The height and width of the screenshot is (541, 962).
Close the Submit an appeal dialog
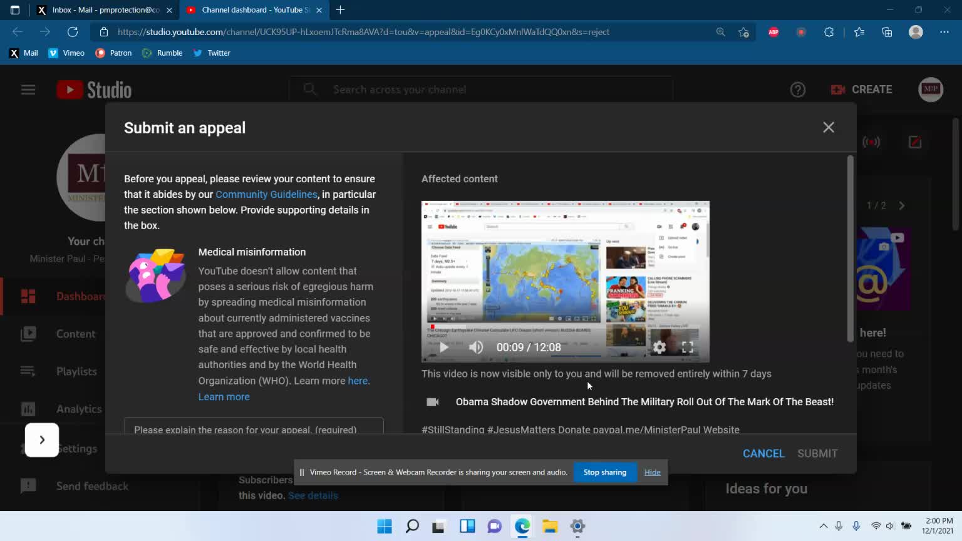click(828, 127)
